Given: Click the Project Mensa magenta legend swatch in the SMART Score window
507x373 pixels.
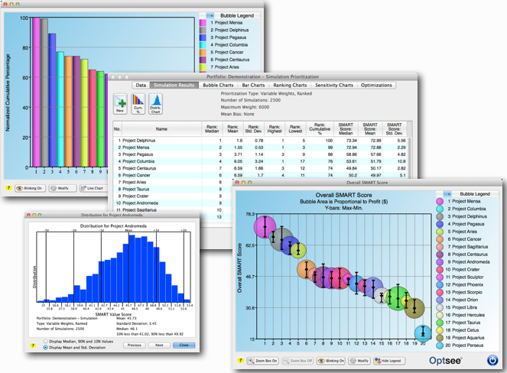Looking at the screenshot, I should click(x=438, y=203).
